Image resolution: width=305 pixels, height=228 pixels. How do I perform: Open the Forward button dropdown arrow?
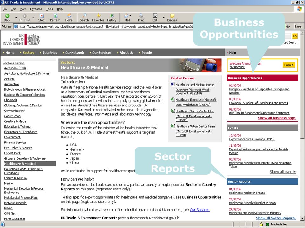tap(33, 18)
